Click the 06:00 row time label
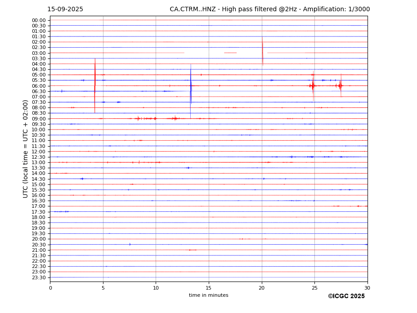 click(x=39, y=86)
